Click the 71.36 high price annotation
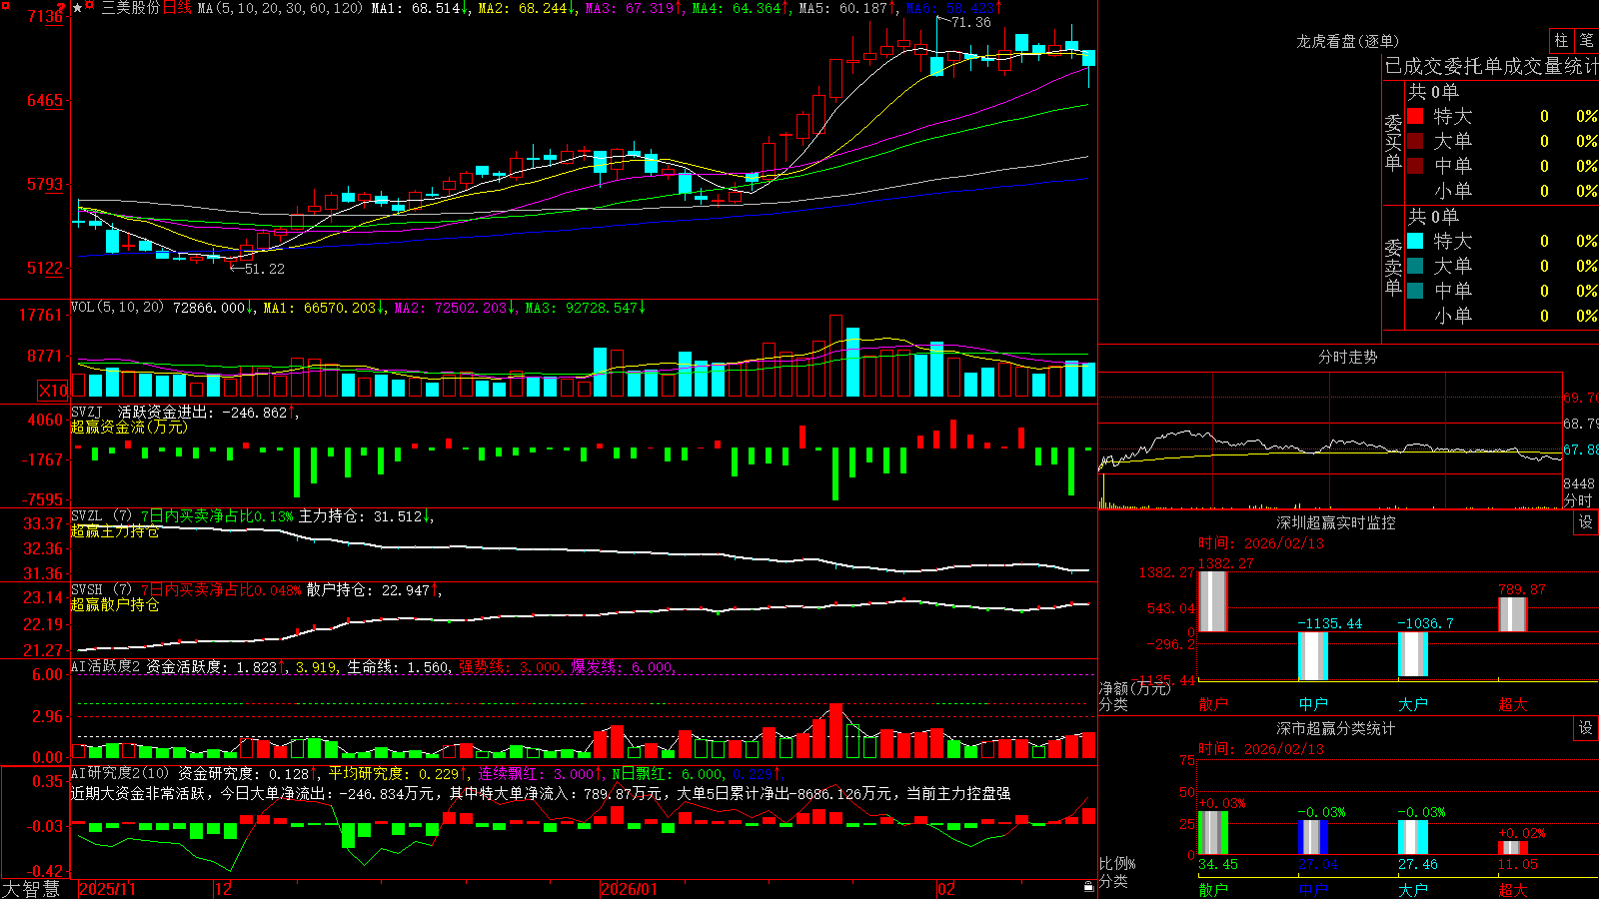This screenshot has height=899, width=1599. [x=971, y=22]
